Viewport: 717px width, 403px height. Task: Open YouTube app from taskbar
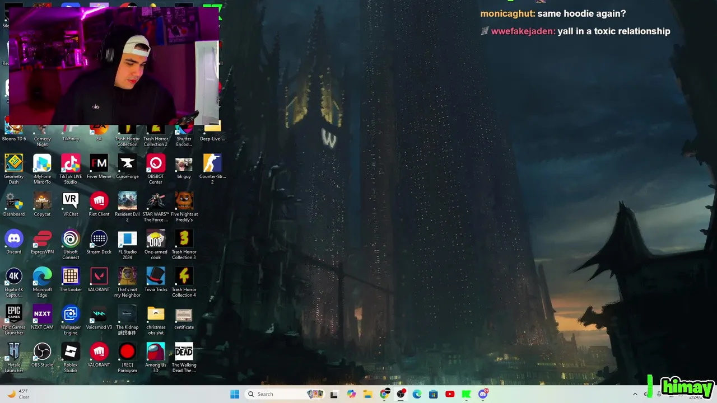pyautogui.click(x=450, y=394)
